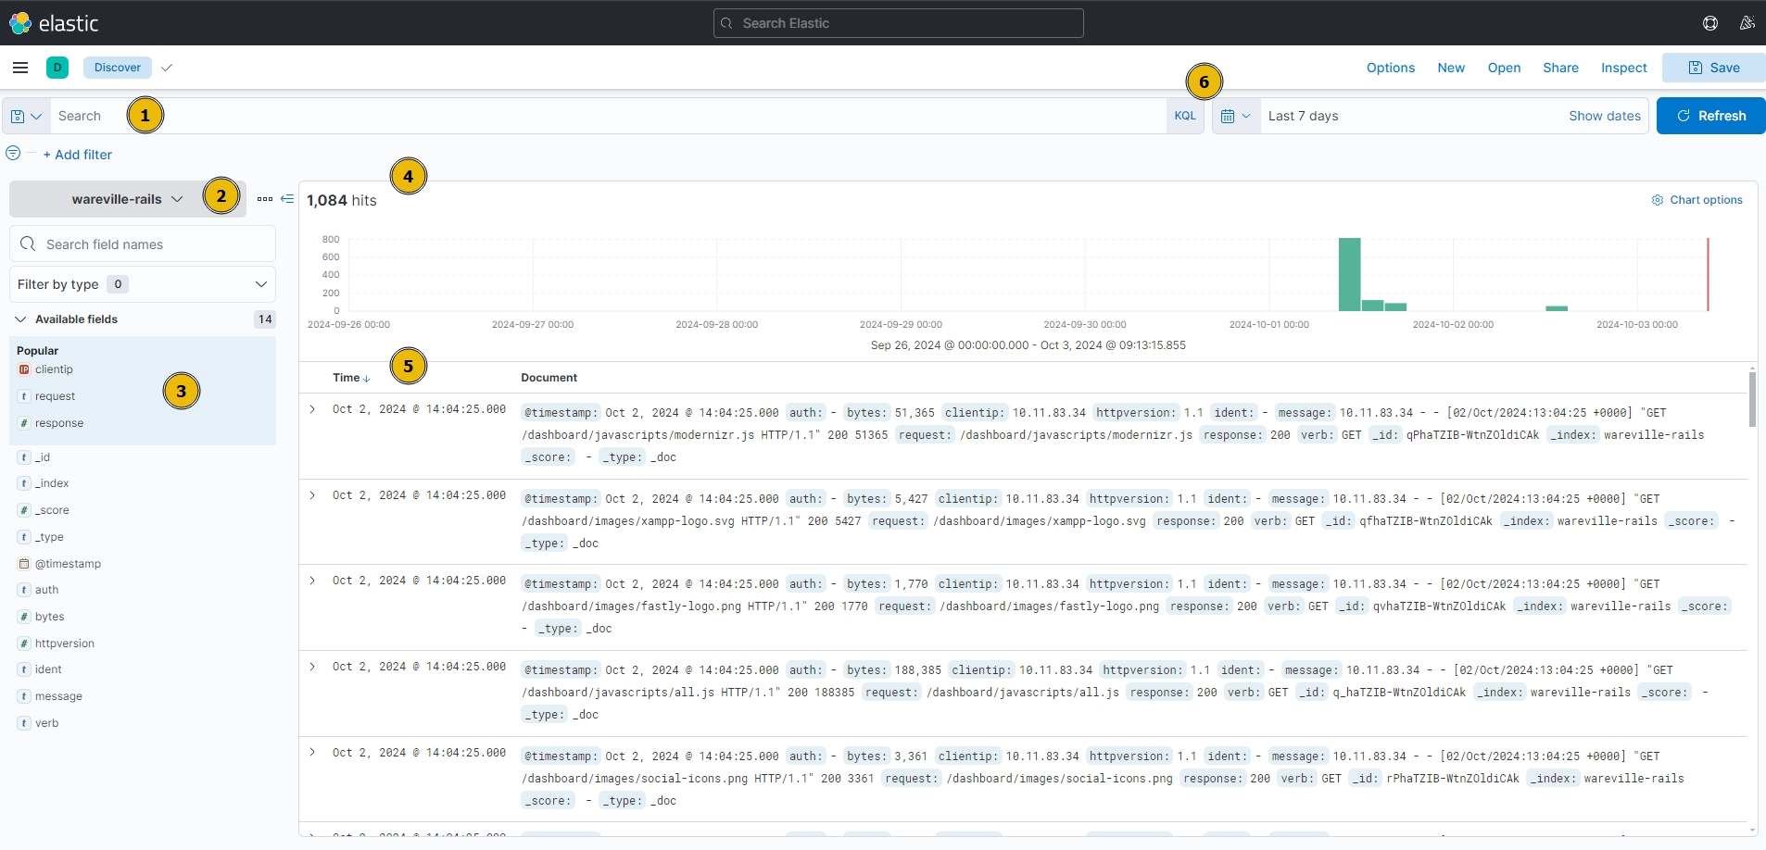Click the checkmark beside Discover breadcrumb
The width and height of the screenshot is (1766, 850).
(x=167, y=68)
